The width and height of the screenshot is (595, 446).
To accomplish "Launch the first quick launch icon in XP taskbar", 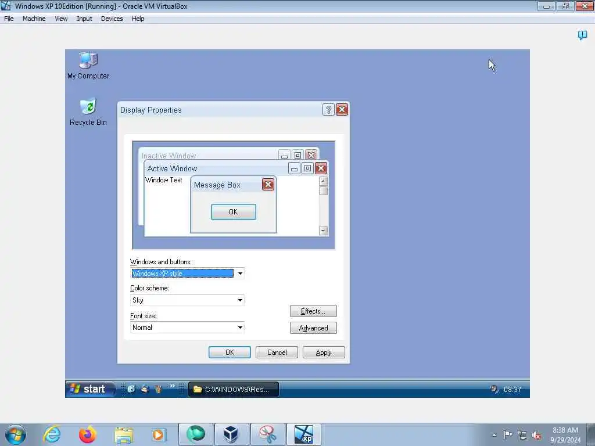I will coord(131,389).
